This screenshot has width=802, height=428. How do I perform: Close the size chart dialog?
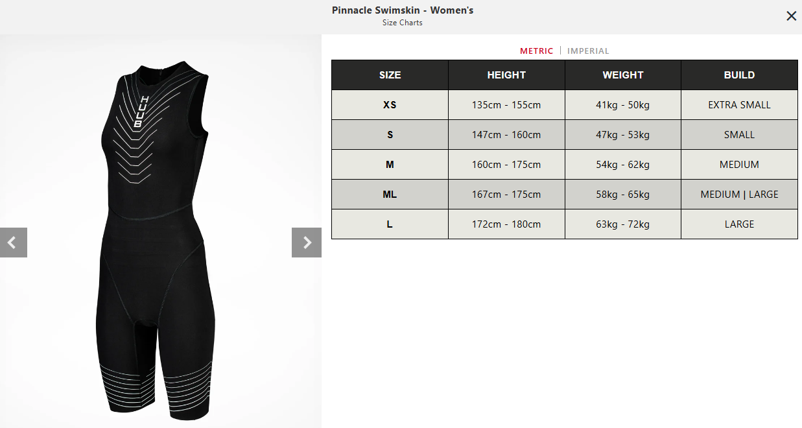[791, 16]
